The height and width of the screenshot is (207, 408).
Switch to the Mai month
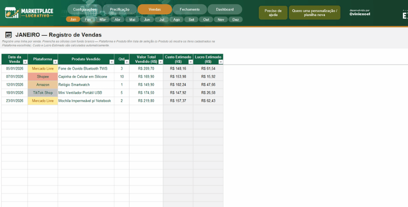click(x=132, y=20)
